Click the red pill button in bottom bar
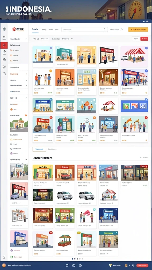This screenshot has width=152, height=270. tap(142, 266)
